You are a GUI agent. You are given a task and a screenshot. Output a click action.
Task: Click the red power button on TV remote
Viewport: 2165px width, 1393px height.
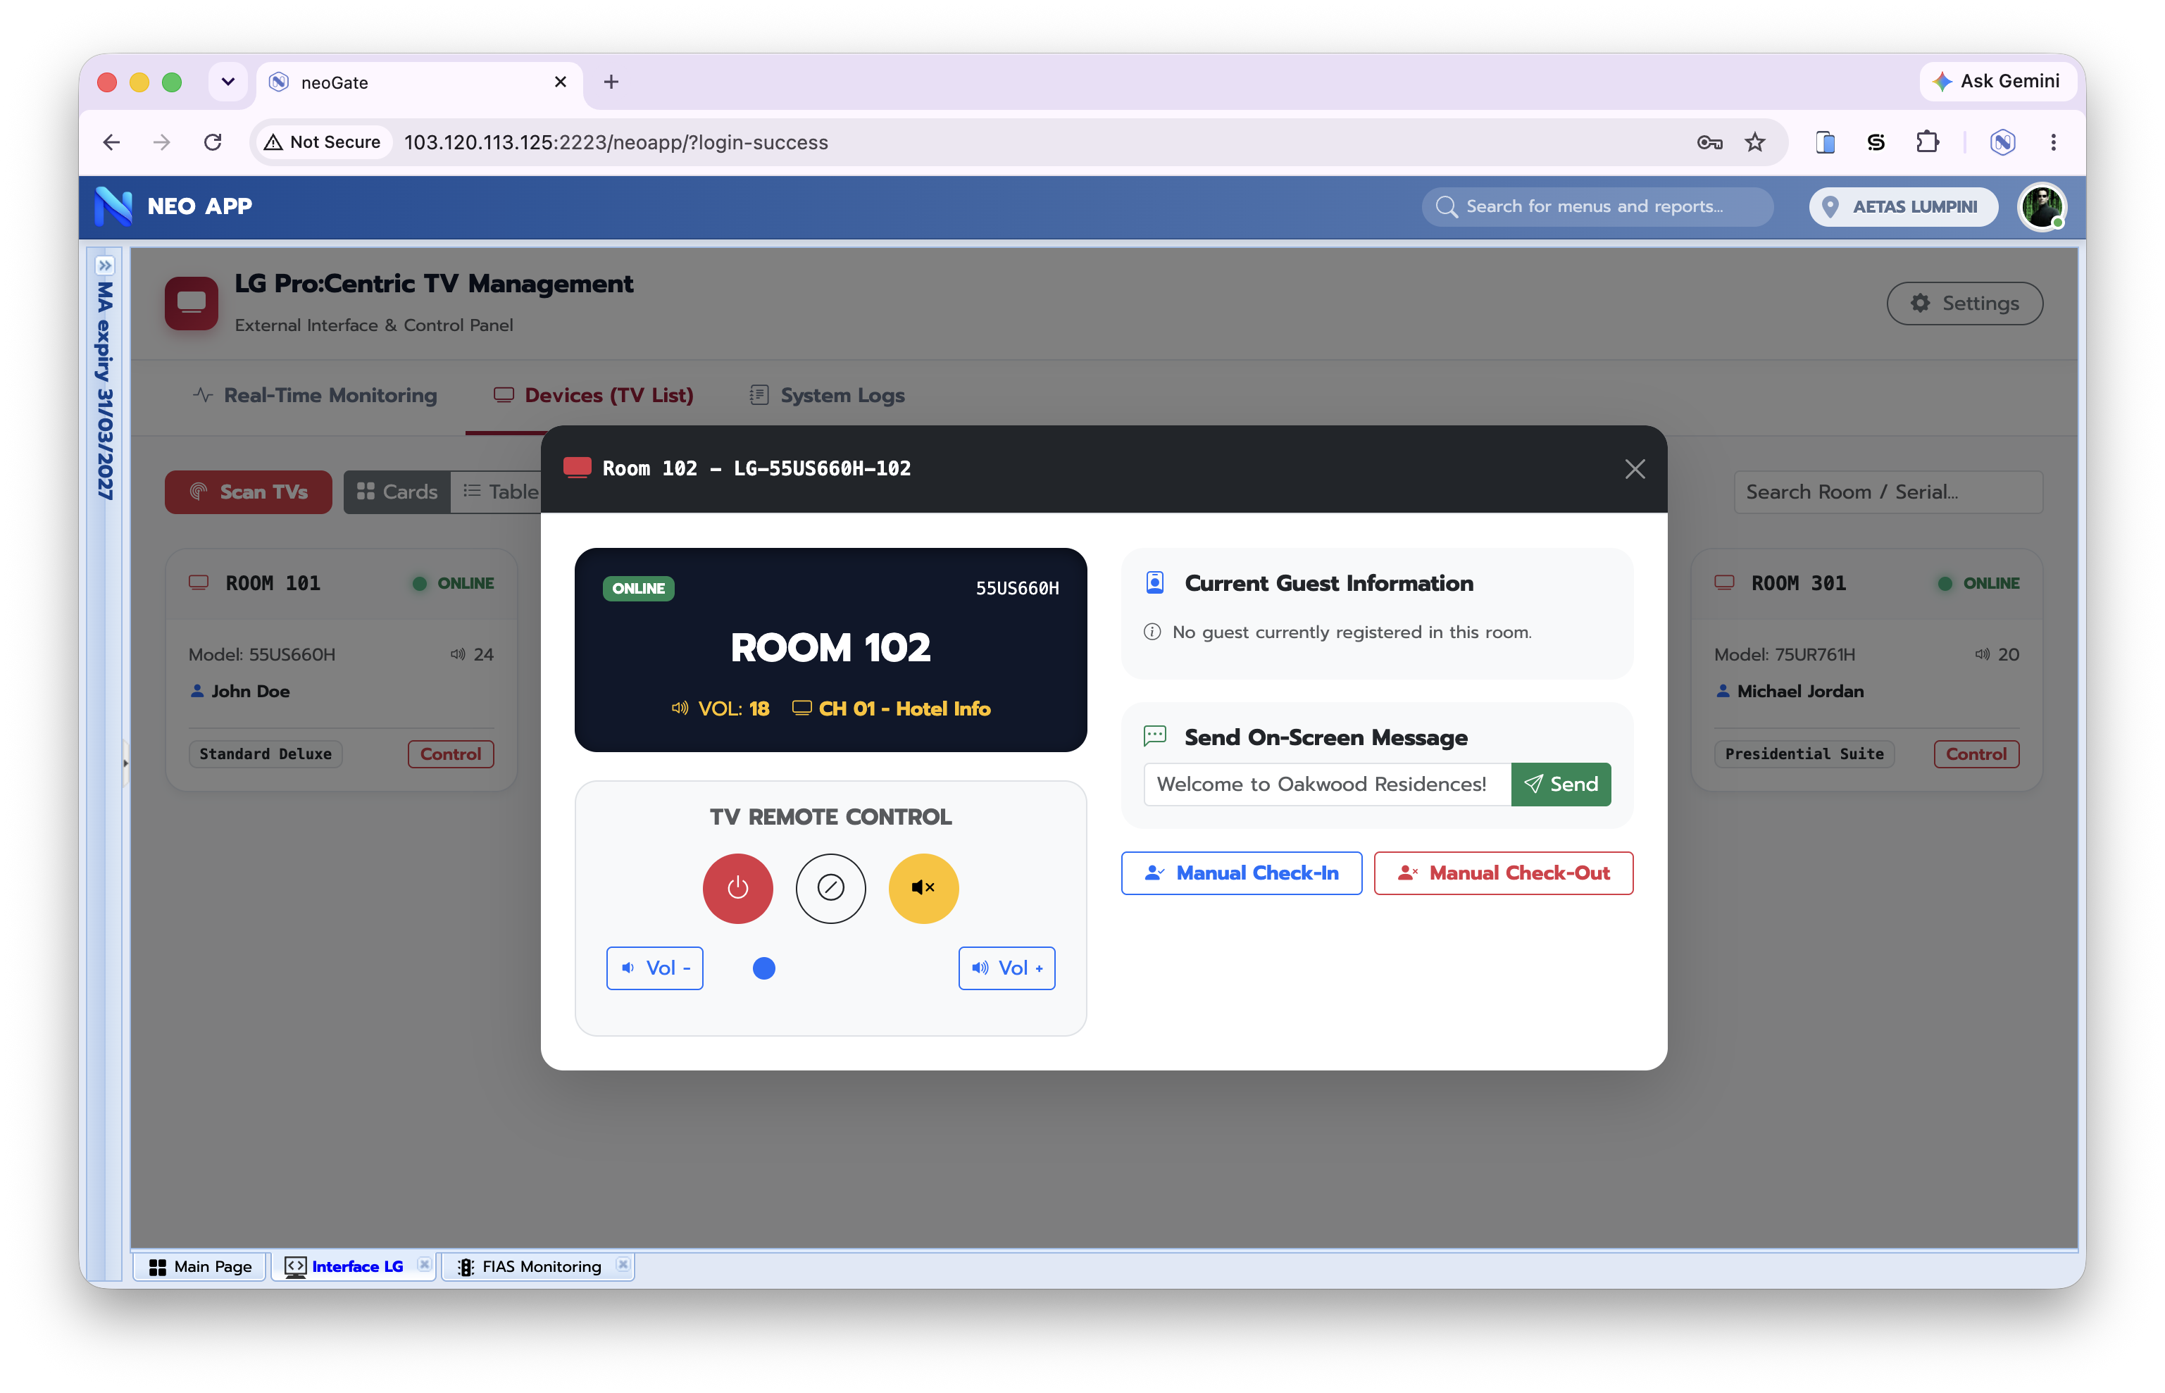(737, 887)
